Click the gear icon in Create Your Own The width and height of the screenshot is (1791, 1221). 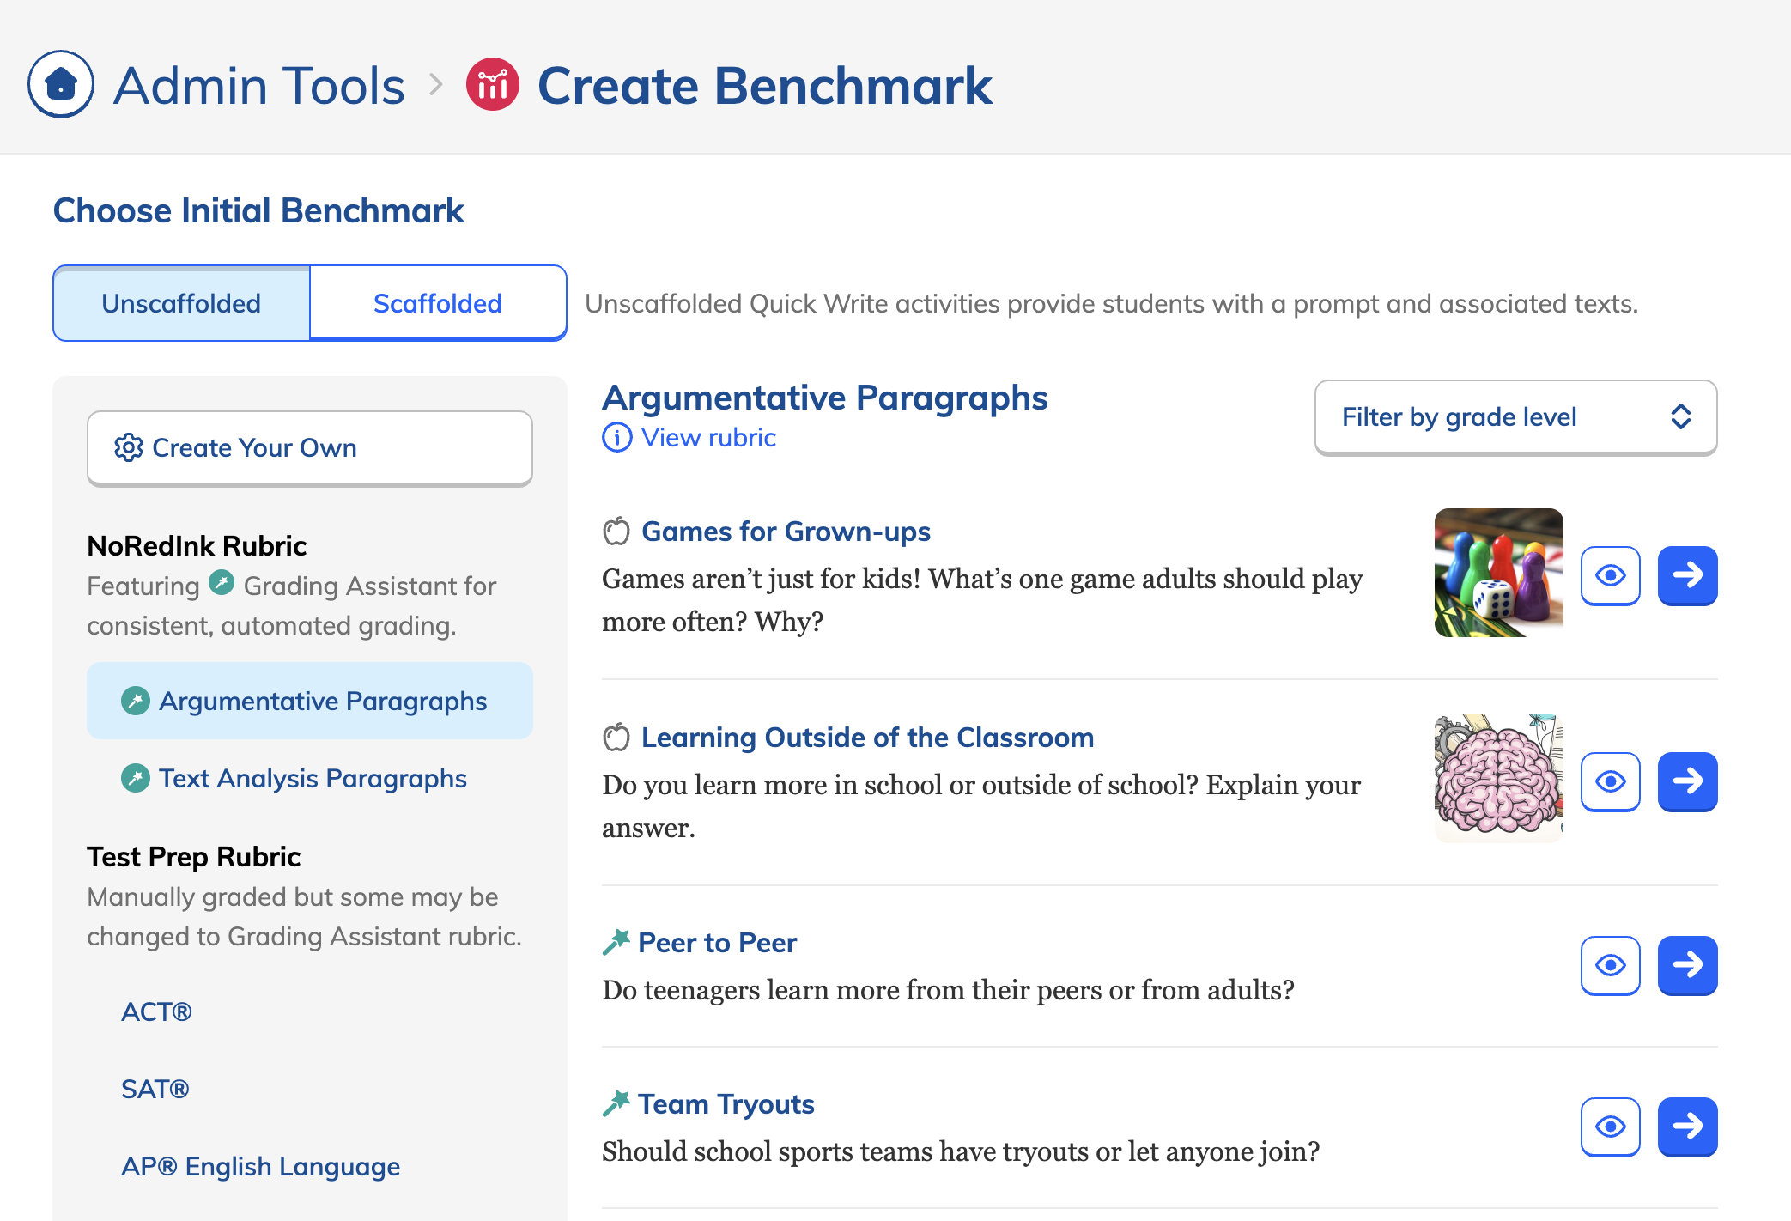click(128, 447)
